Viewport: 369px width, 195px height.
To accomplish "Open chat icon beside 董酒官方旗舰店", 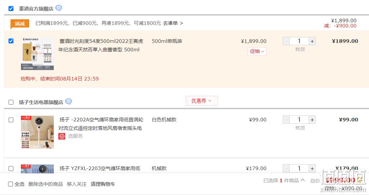I will pos(59,8).
